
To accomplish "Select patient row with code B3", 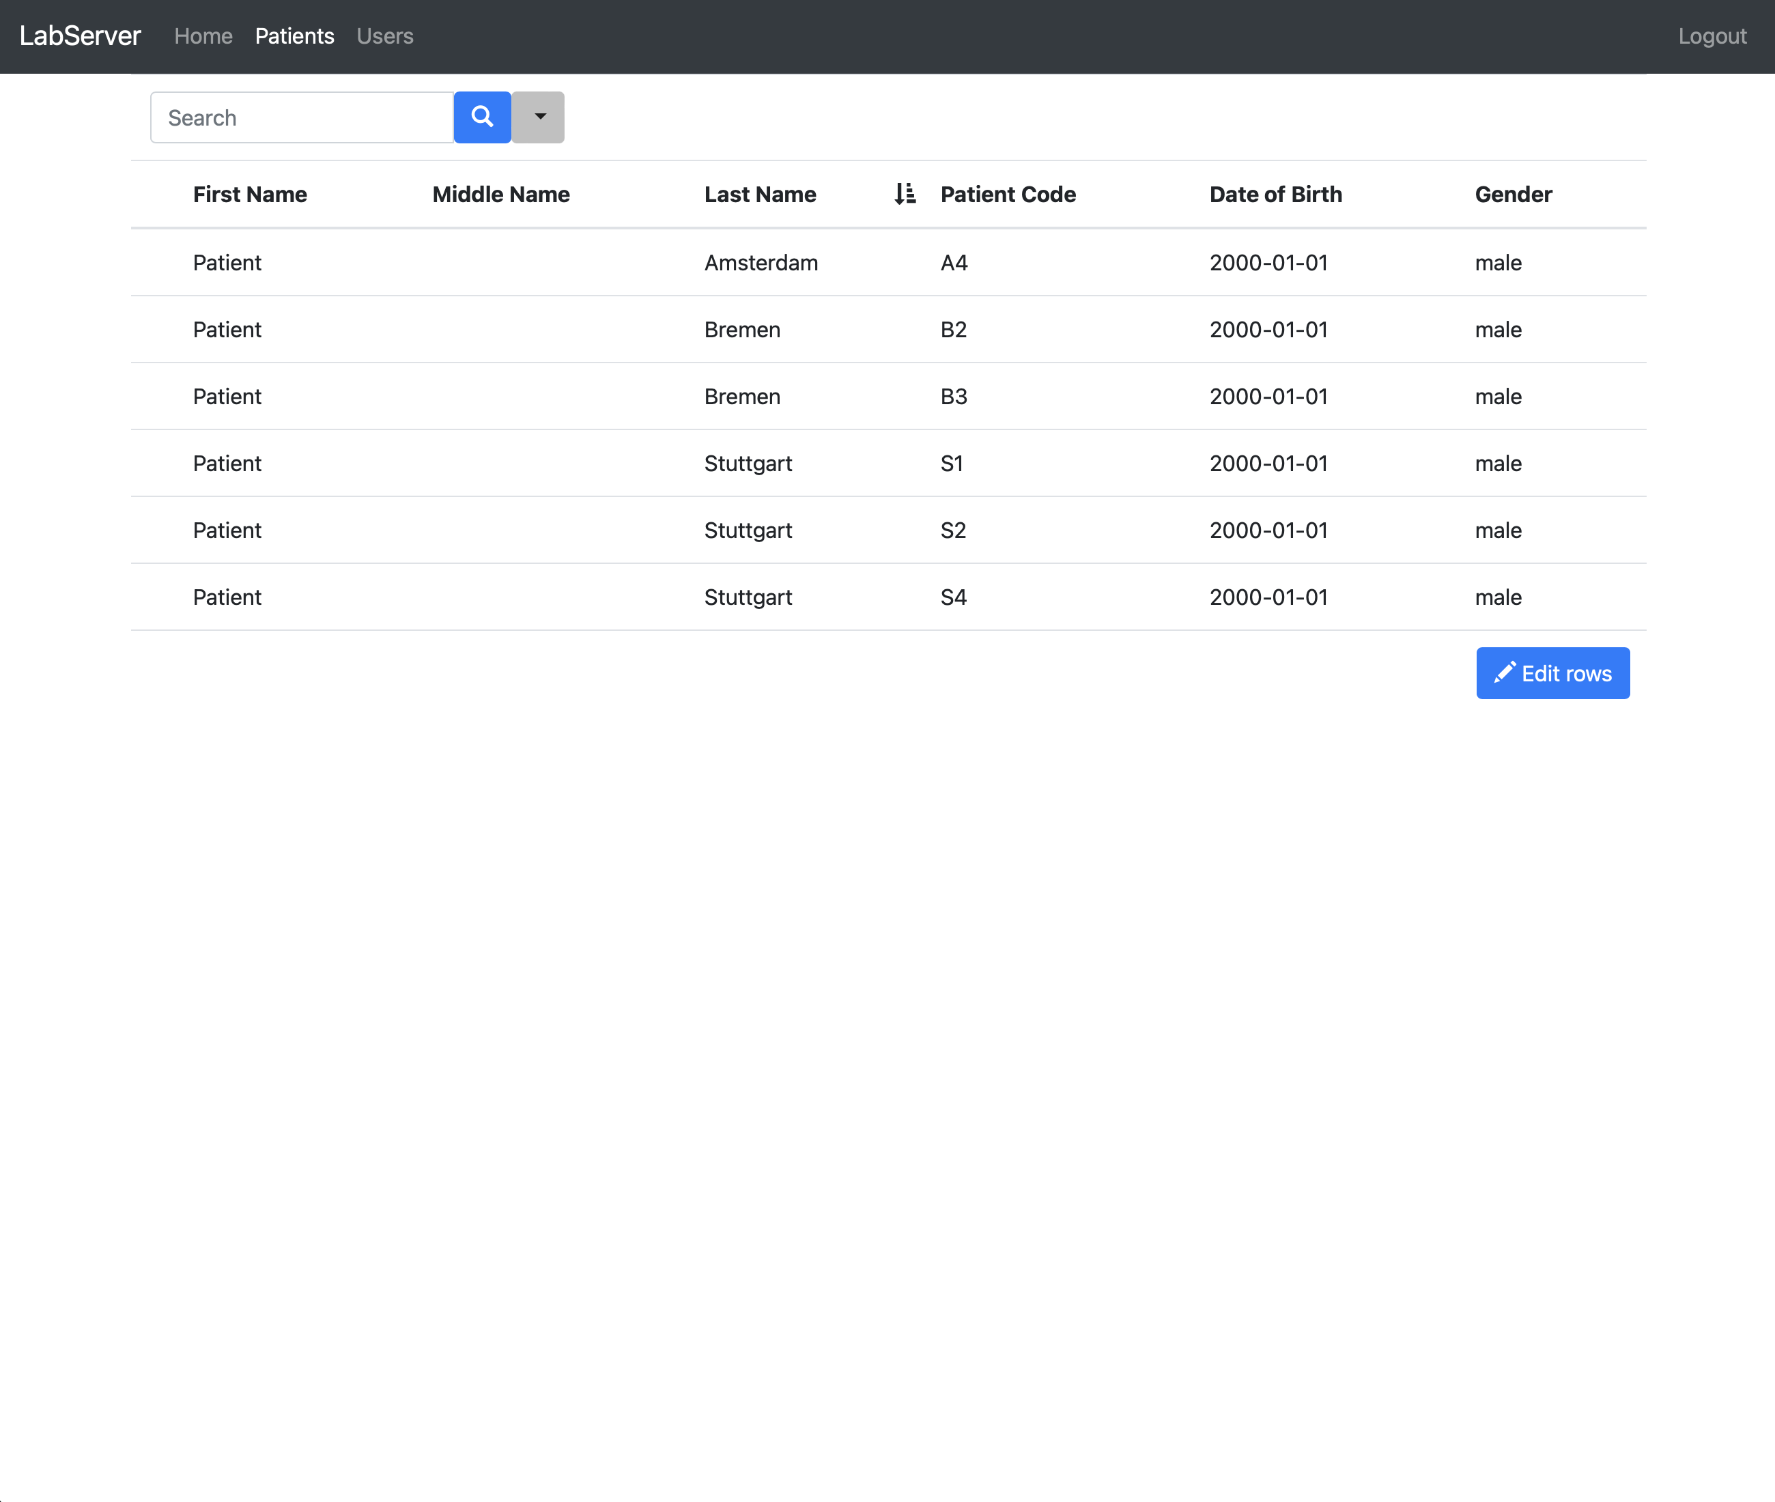I will point(952,397).
